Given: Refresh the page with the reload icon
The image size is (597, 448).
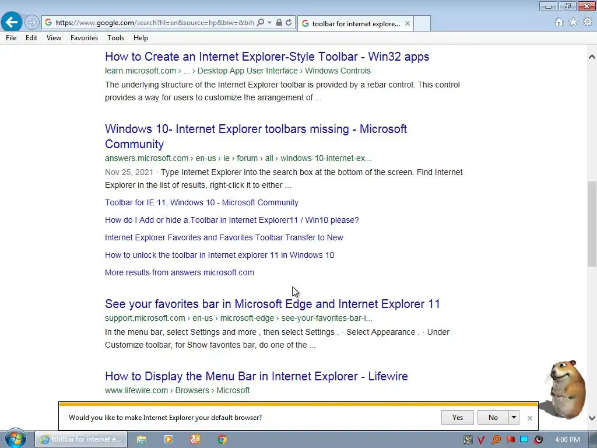Looking at the screenshot, I should click(x=289, y=23).
